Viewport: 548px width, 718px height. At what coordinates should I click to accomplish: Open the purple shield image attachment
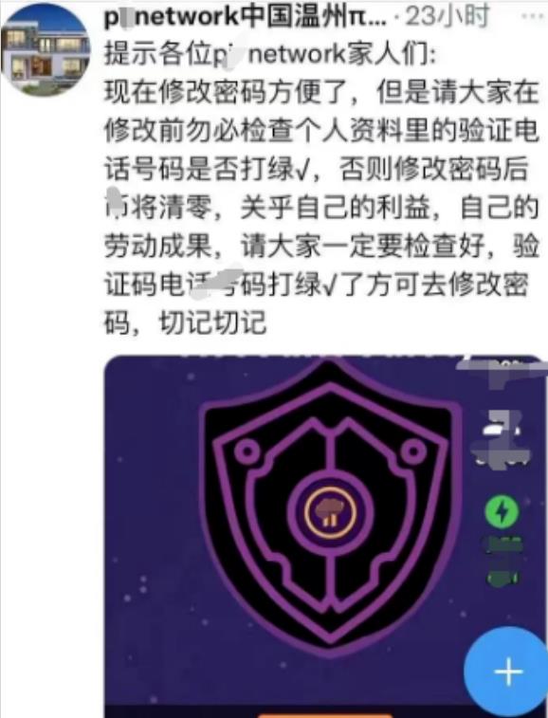[x=325, y=536]
